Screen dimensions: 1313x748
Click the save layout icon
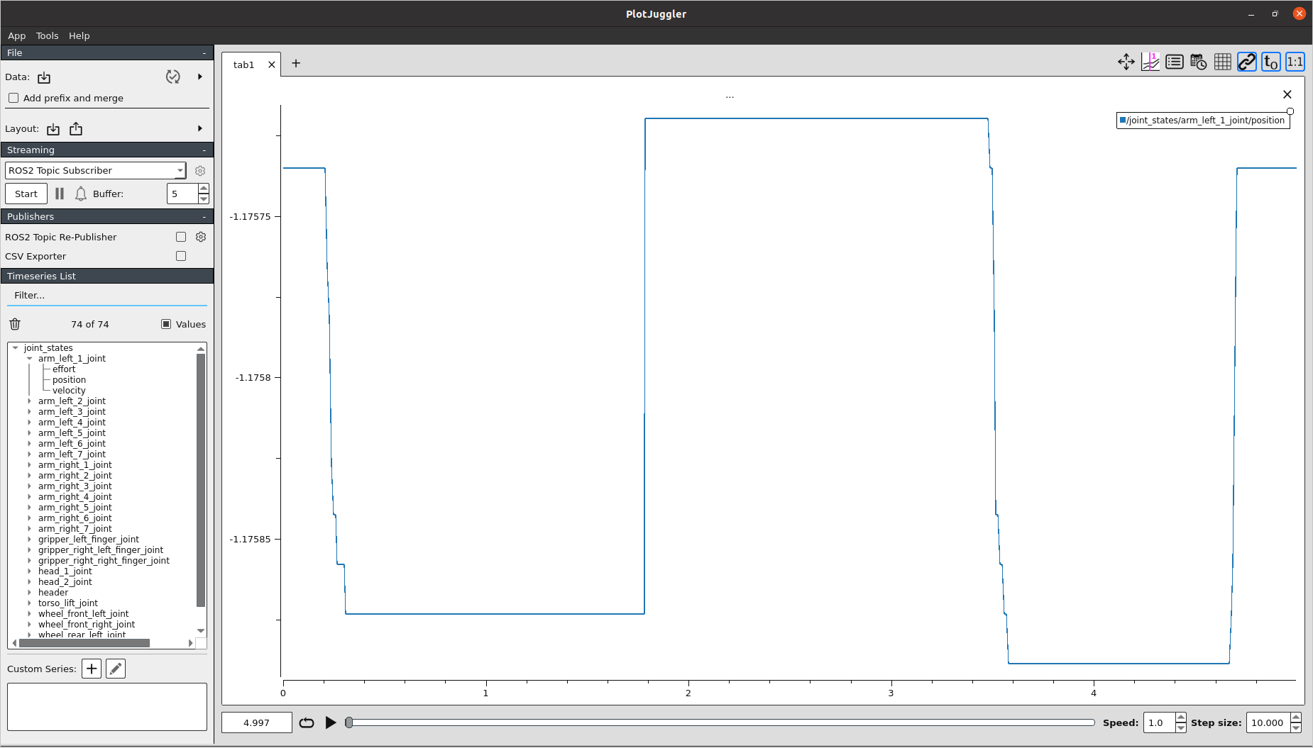[76, 129]
